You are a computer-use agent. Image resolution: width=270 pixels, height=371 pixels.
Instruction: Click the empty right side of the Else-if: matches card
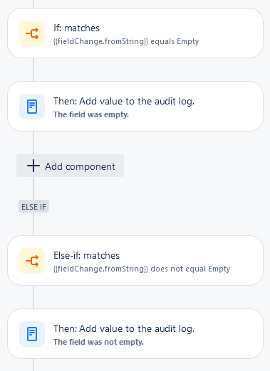246,261
